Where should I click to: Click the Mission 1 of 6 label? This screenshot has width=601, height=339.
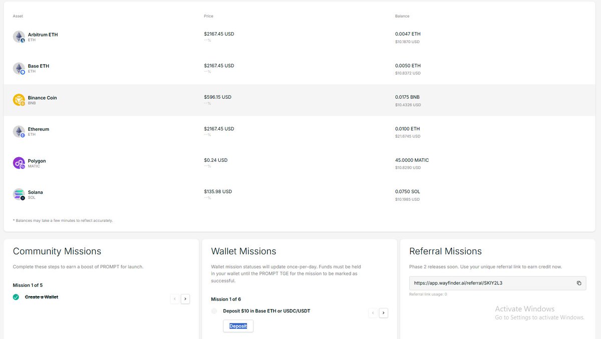[226, 299]
